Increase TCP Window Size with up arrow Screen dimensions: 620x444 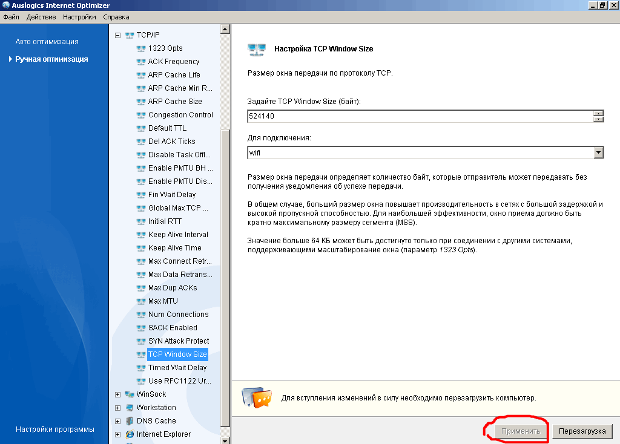tap(599, 113)
